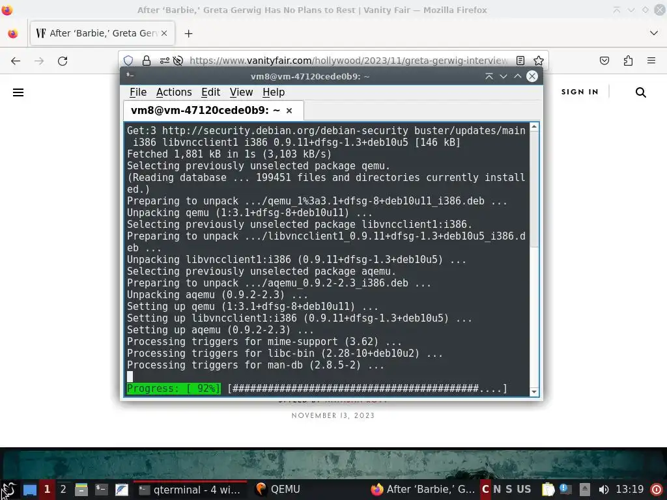Click the Caps Lock 'C' keyboard indicator
Viewport: 667px width, 500px height.
(485, 490)
